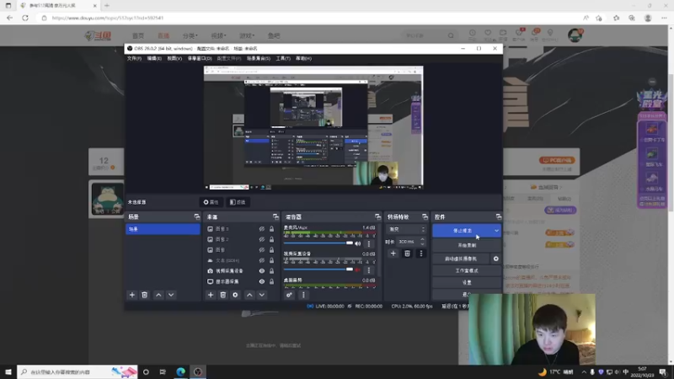
Task: Open Settings from the Controls panel
Action: pos(467,283)
